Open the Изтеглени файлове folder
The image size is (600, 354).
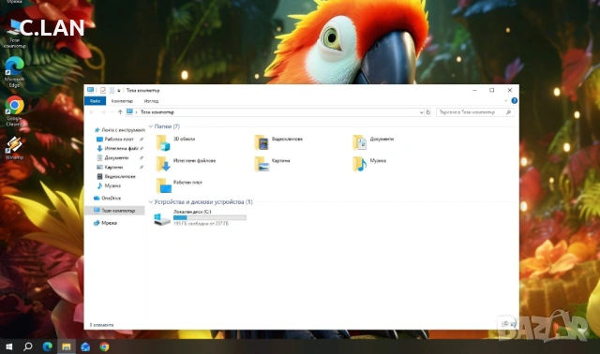tap(186, 164)
